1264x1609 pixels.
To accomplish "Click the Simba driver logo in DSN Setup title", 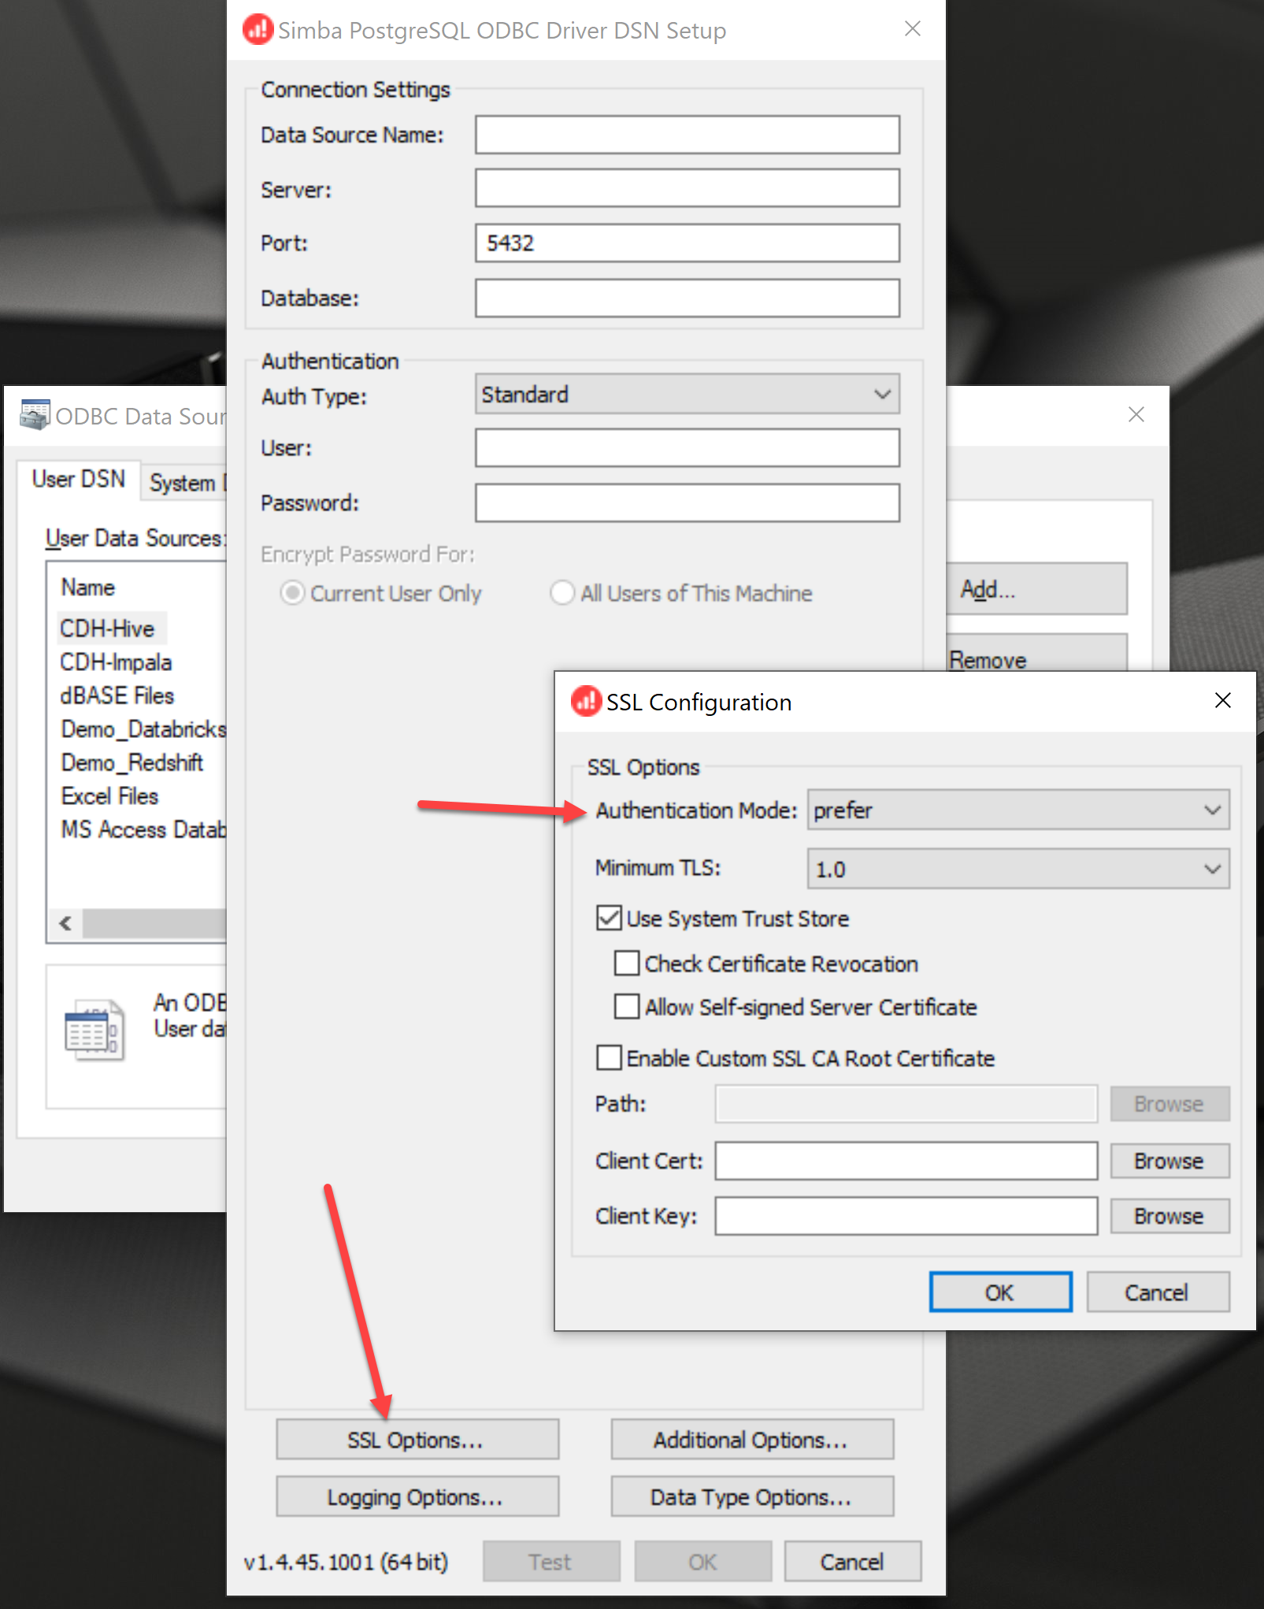I will (x=258, y=30).
